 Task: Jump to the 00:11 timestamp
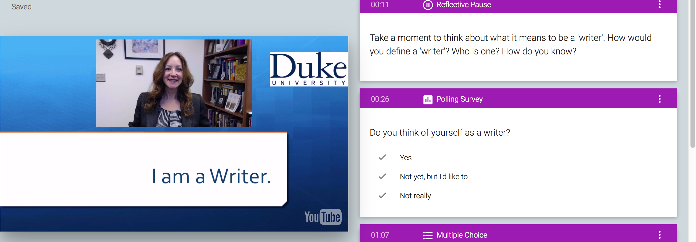[380, 5]
